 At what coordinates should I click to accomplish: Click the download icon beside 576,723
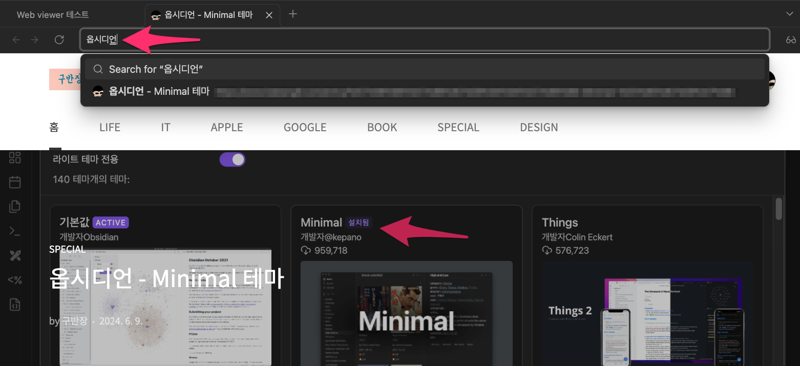point(547,251)
